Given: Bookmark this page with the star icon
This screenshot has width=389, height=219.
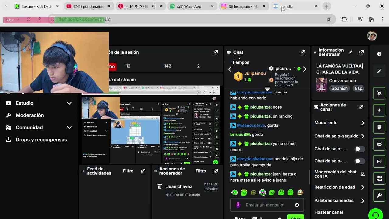Looking at the screenshot, I should tap(329, 19).
